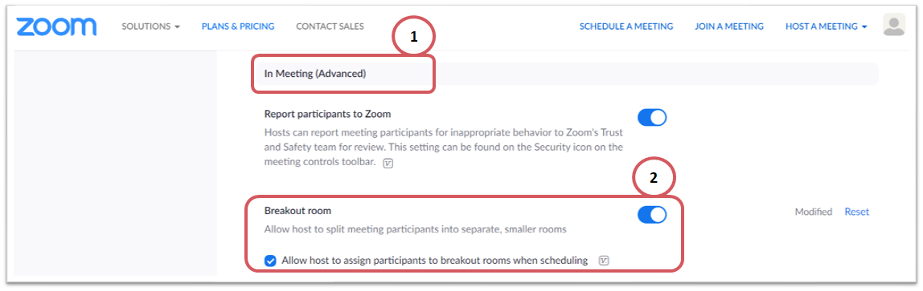Click annotation circle number 2
Image resolution: width=923 pixels, height=291 pixels.
pyautogui.click(x=654, y=180)
